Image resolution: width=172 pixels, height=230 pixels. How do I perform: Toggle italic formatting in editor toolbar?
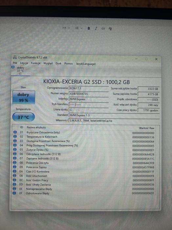(96, 29)
